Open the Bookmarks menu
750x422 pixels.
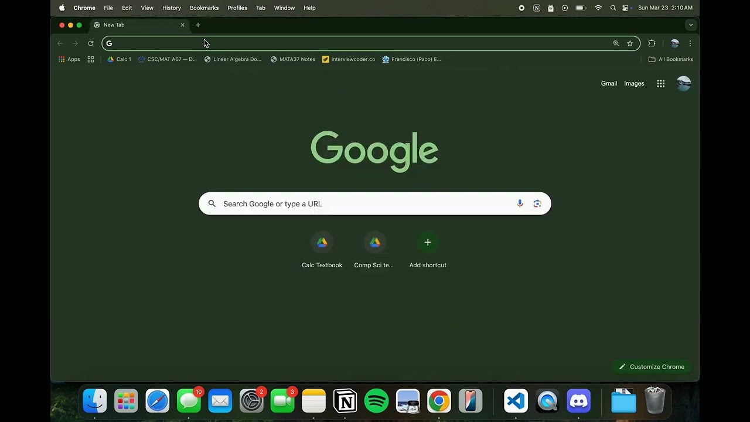(x=204, y=8)
